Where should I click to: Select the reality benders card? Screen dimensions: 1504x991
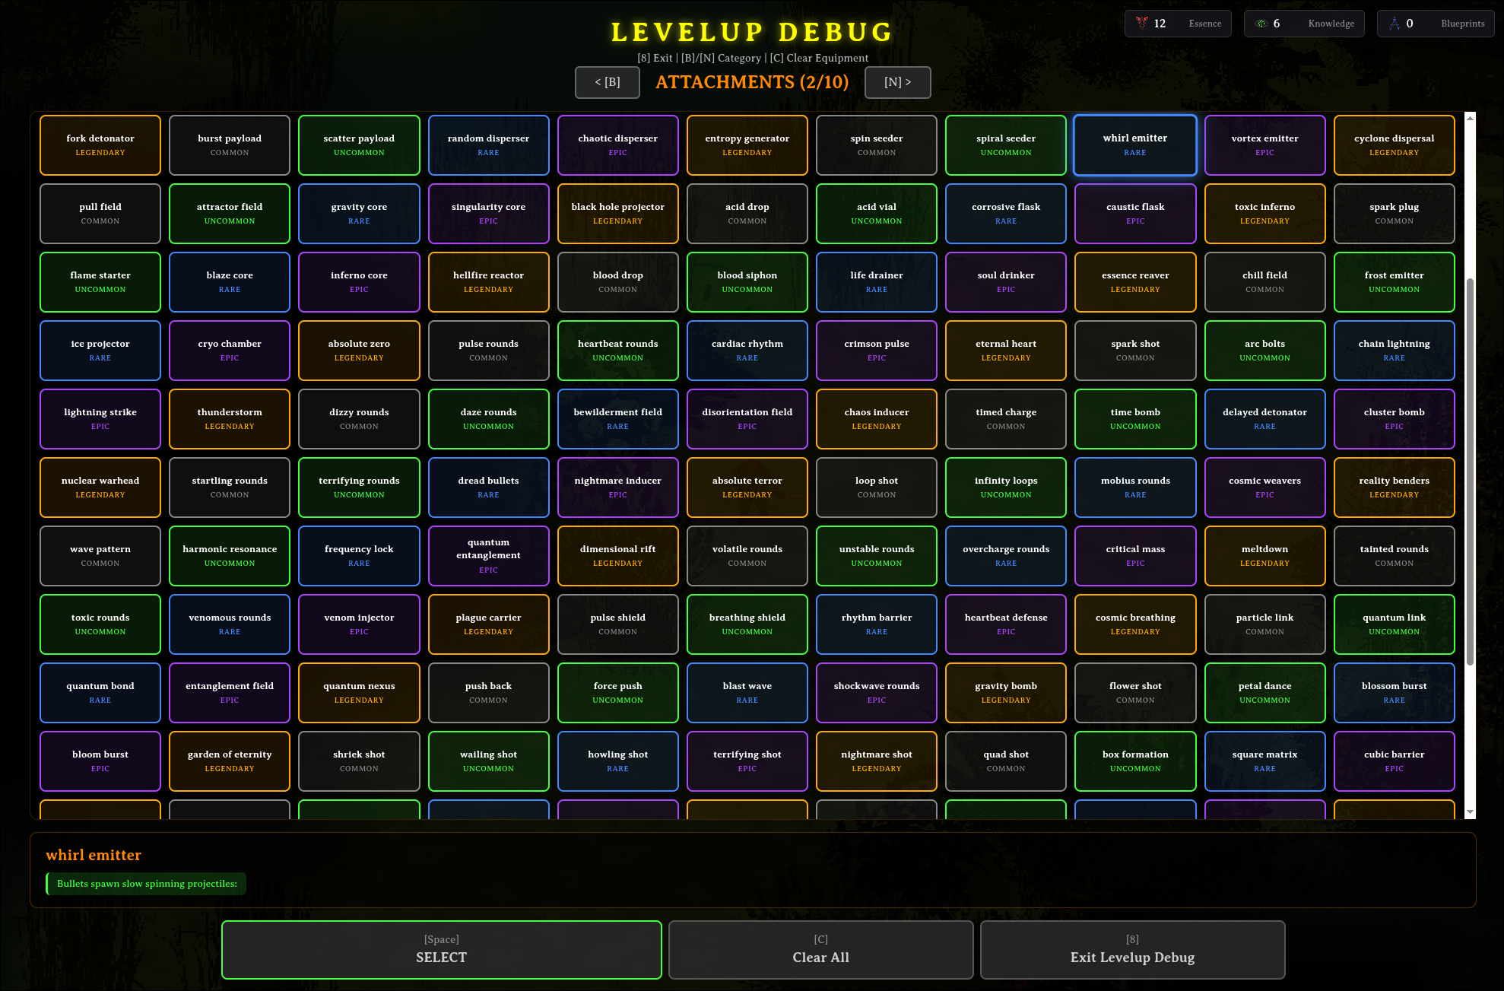pyautogui.click(x=1395, y=488)
